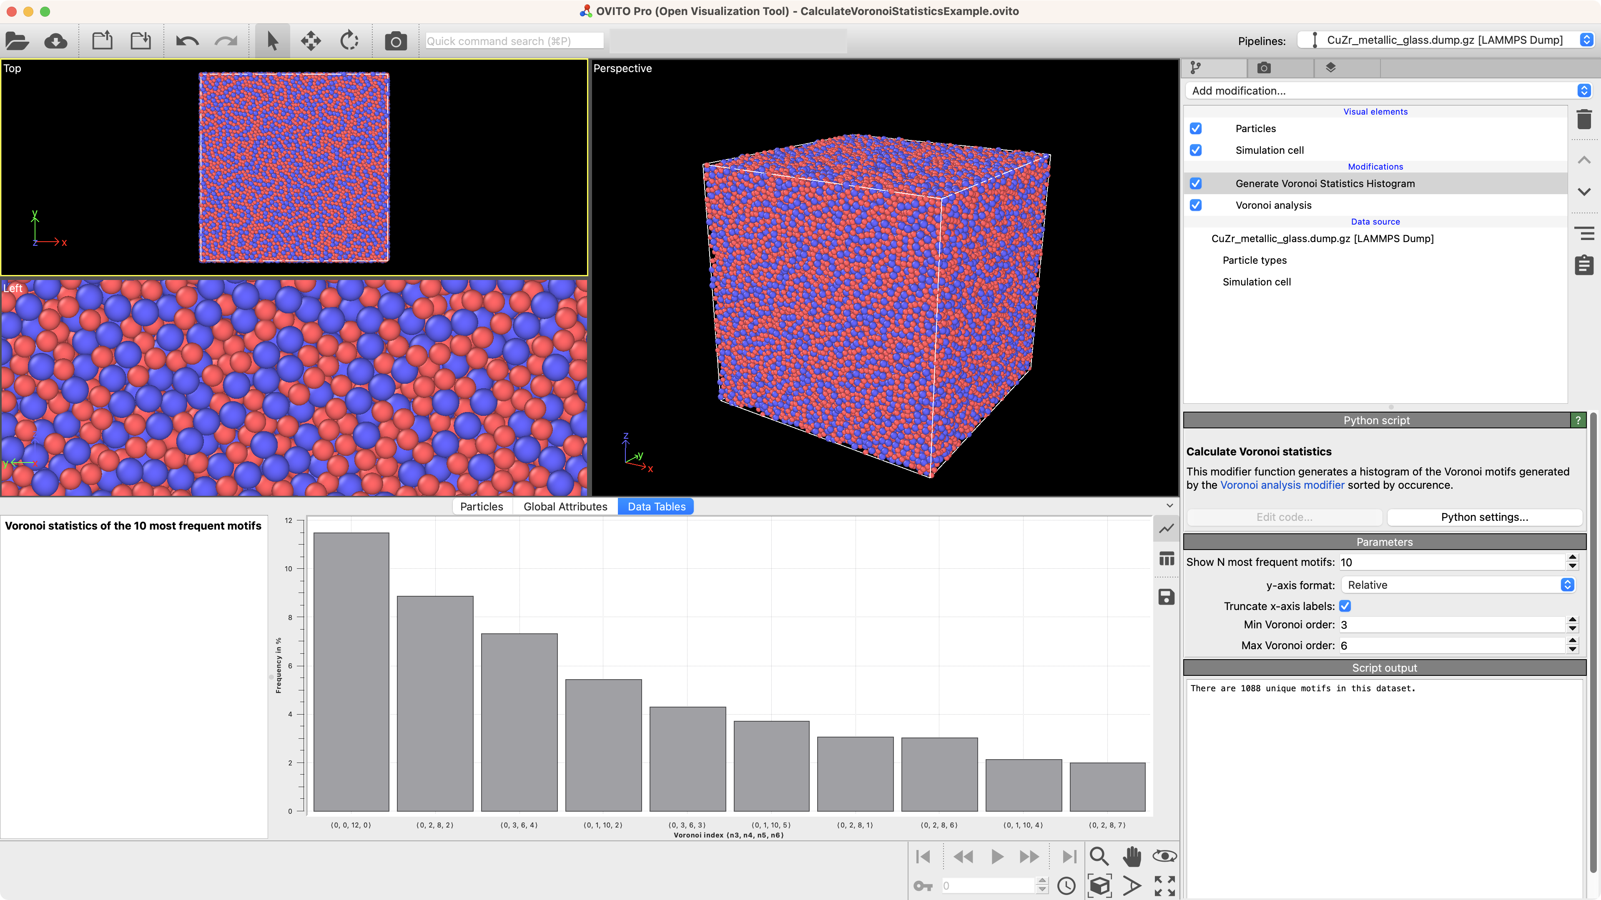1601x900 pixels.
Task: Click the Render active viewport camera icon
Action: tap(395, 41)
